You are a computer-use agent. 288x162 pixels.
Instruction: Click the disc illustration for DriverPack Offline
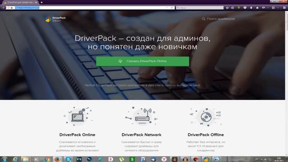coord(206,117)
